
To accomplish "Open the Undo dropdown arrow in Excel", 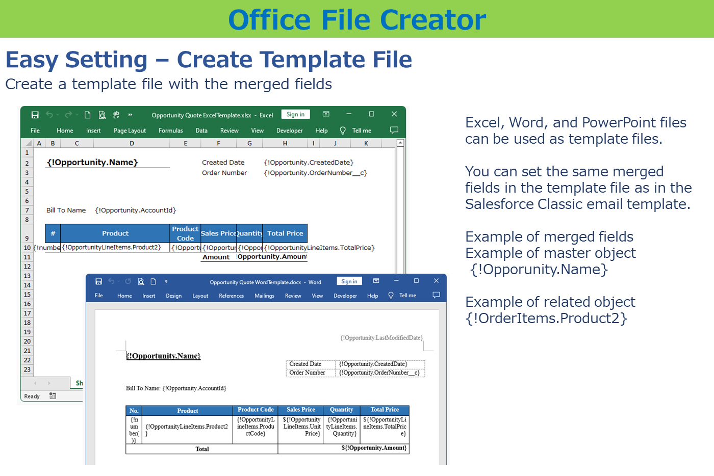I will 58,115.
